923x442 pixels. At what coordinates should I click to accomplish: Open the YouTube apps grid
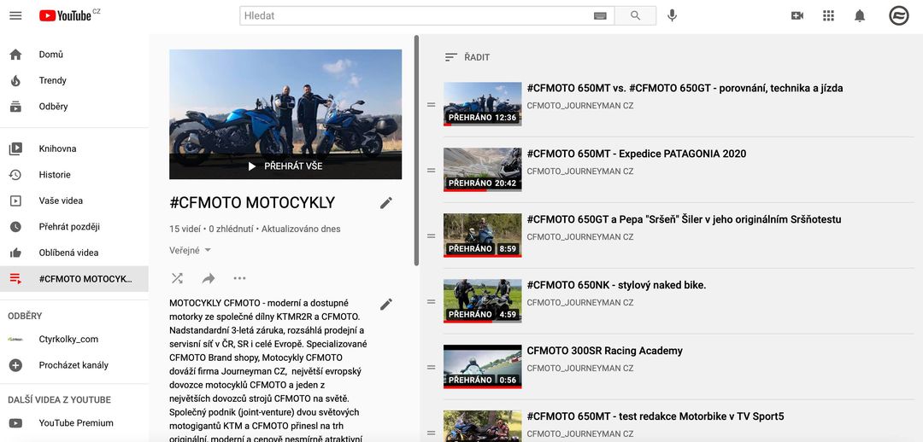pos(829,16)
